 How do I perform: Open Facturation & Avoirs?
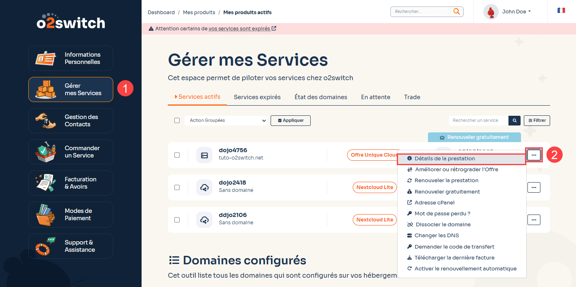point(70,183)
